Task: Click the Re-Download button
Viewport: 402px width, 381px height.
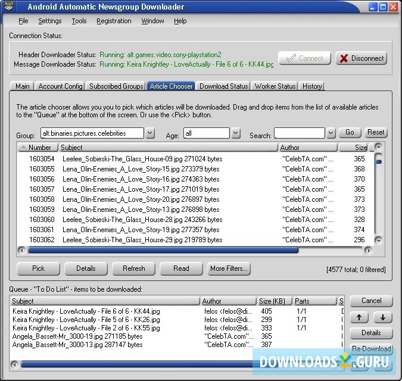Action: tap(371, 349)
